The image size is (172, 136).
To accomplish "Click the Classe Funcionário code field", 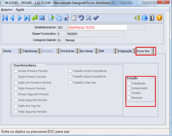I will coord(61,34).
